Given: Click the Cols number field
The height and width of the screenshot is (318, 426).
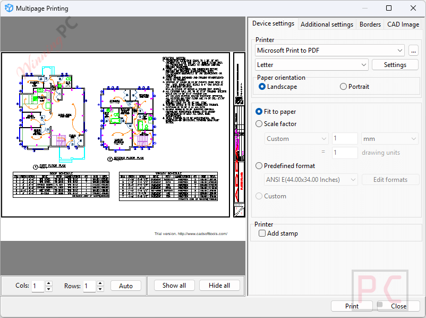Looking at the screenshot, I should [x=38, y=286].
